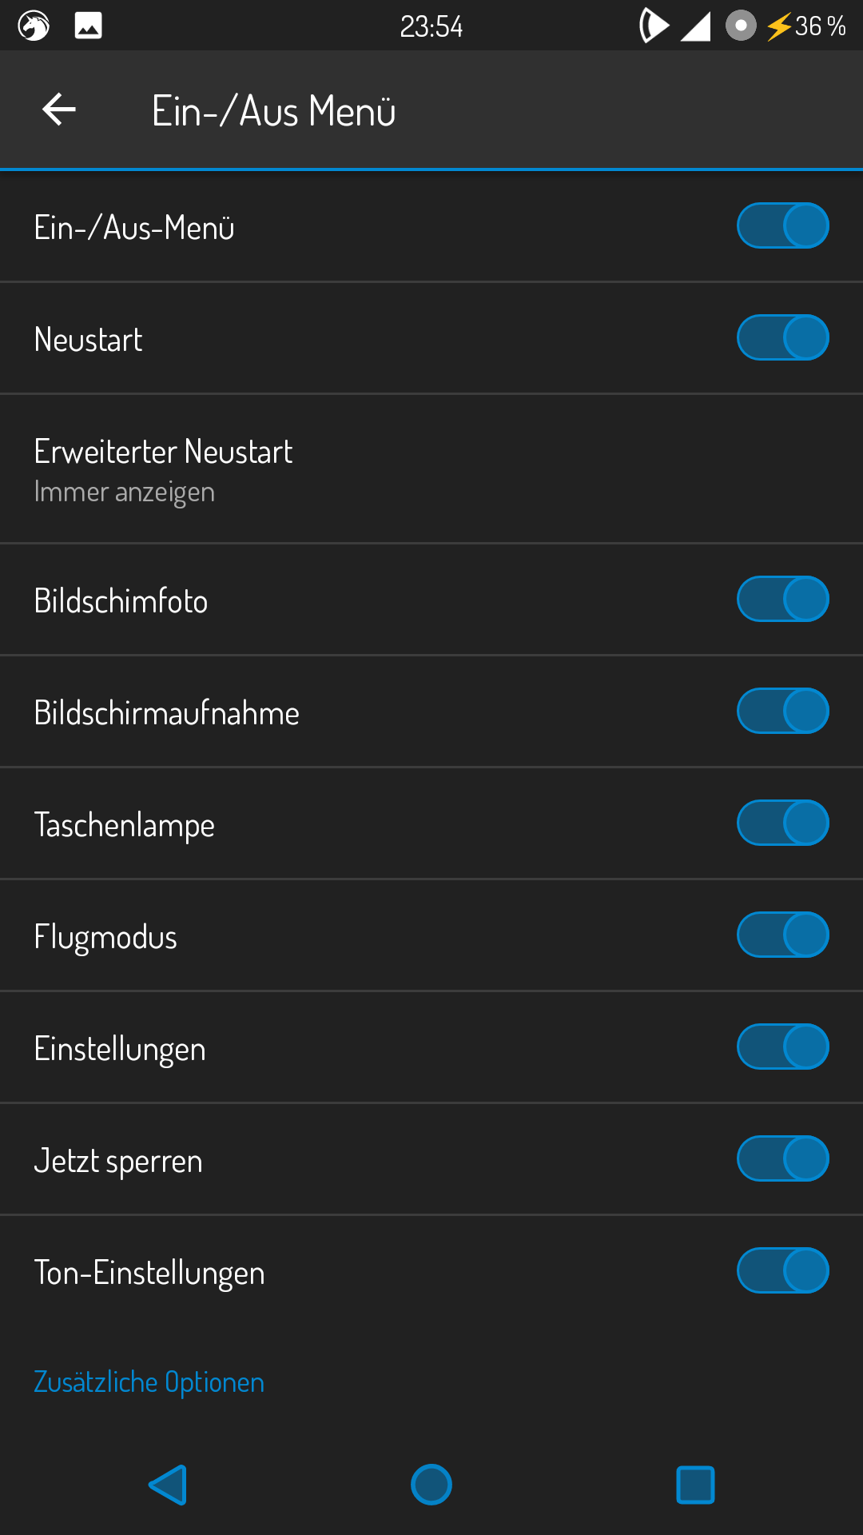The image size is (863, 1535).
Task: Tap the image notification icon in status bar
Action: (88, 26)
